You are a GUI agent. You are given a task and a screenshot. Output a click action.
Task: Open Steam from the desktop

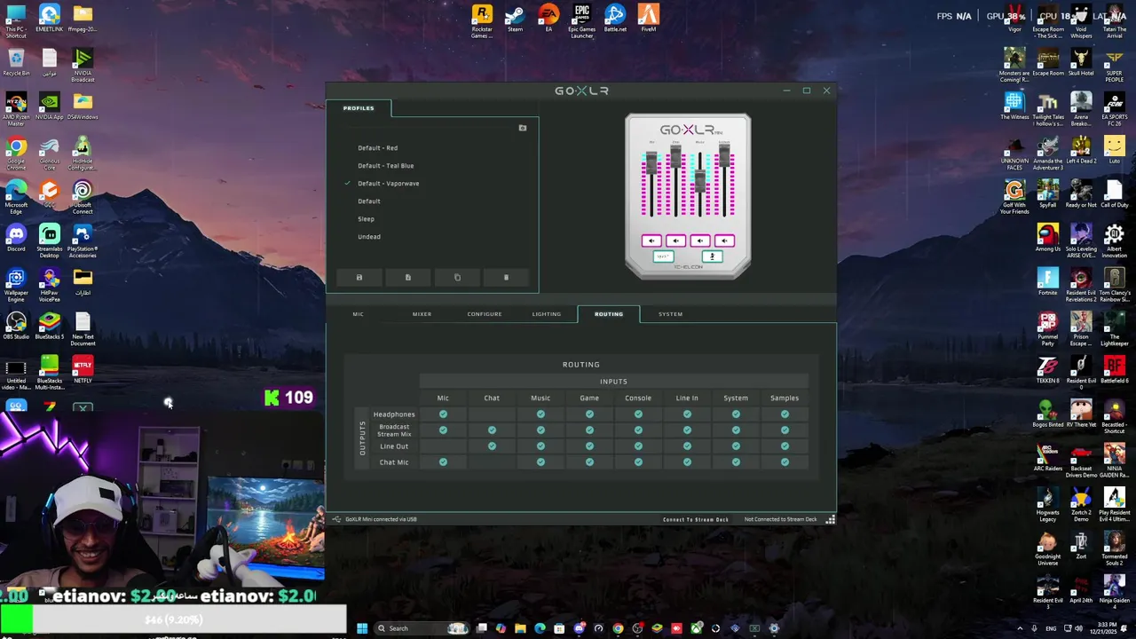click(x=515, y=20)
